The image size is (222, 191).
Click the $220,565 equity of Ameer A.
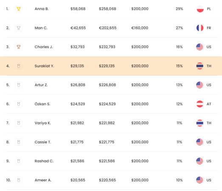point(107,180)
